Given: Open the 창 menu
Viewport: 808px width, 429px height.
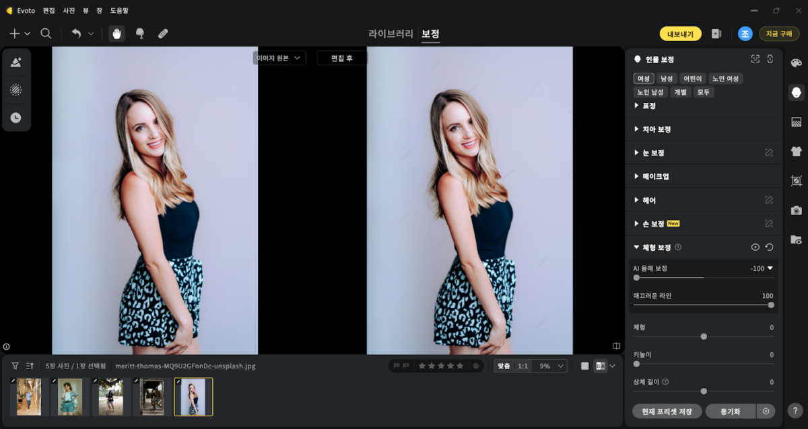Looking at the screenshot, I should [99, 11].
